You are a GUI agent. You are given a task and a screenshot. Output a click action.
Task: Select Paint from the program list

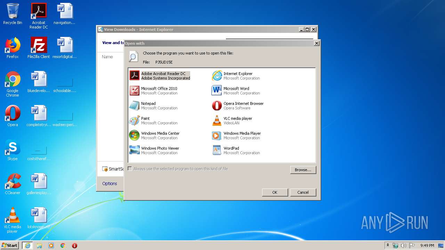click(154, 120)
